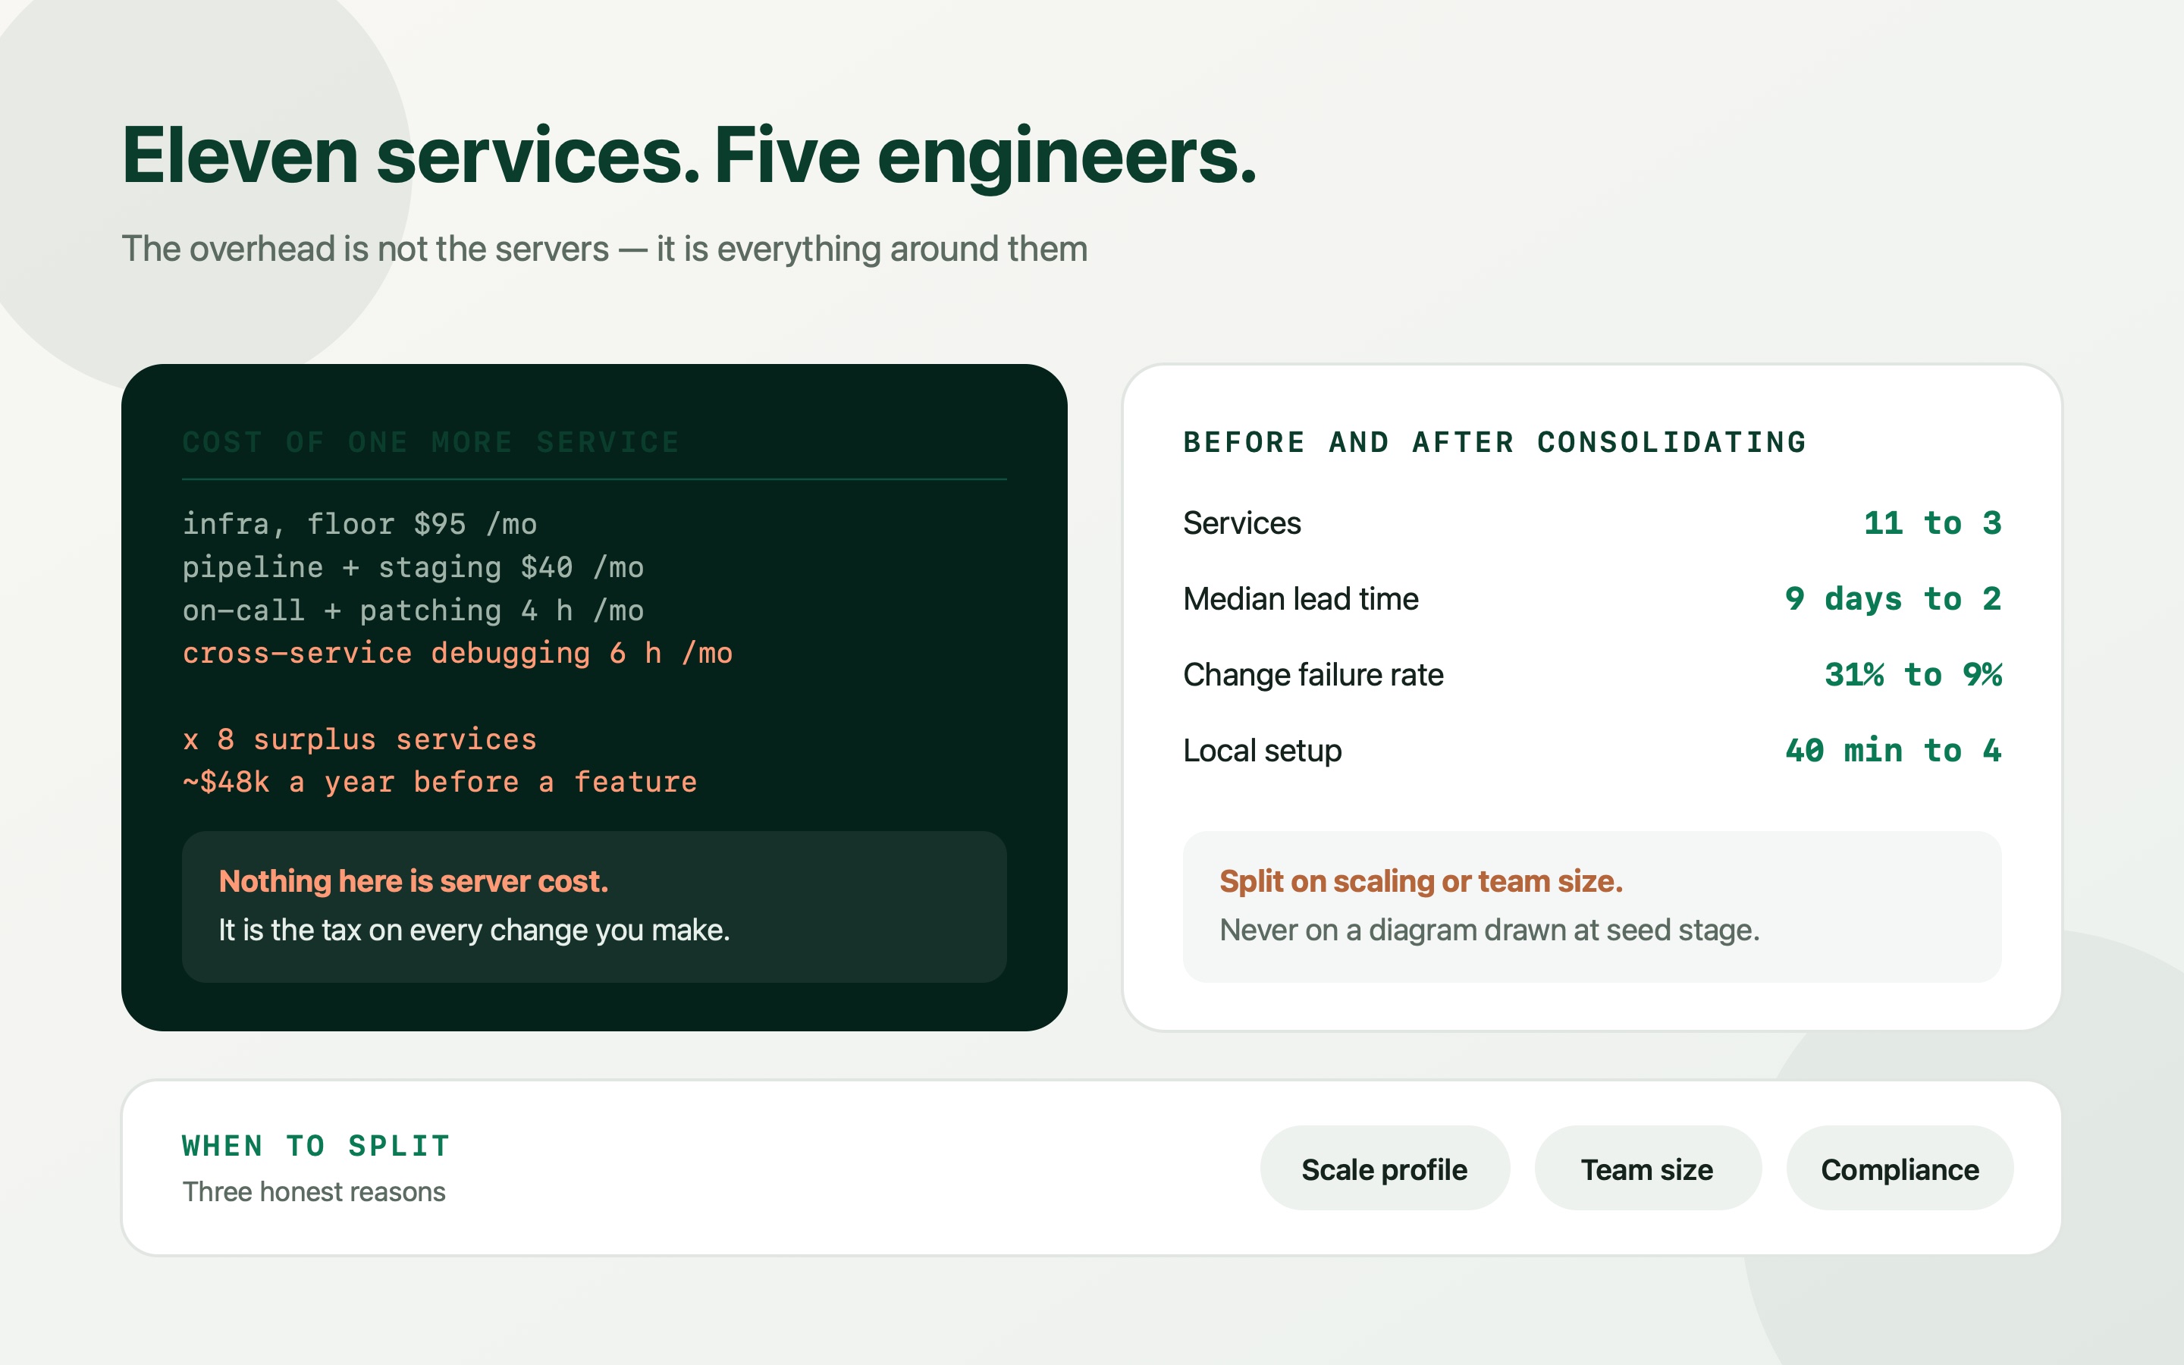Click 'Nothing here is server cost.' callout
Screen dimensions: 2184x1365
click(413, 881)
